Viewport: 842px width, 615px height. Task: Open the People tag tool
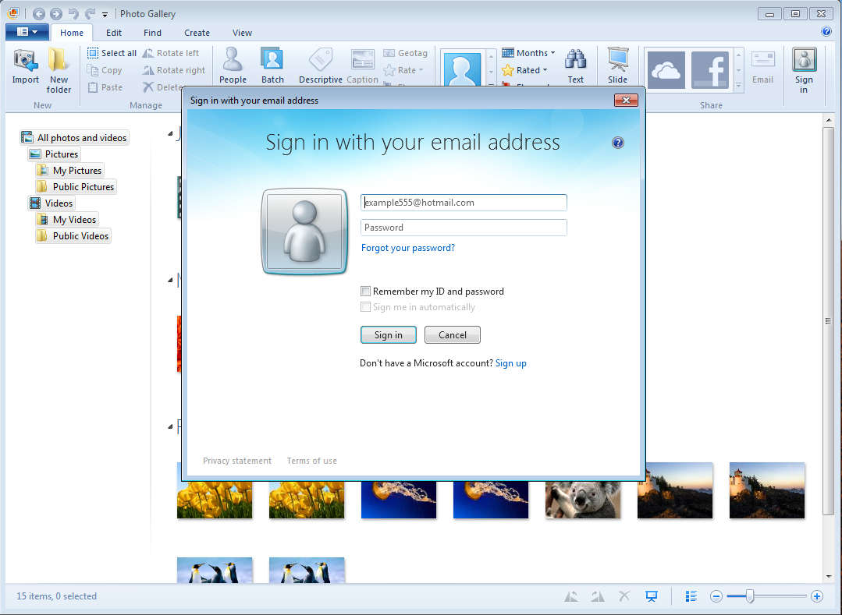[233, 61]
